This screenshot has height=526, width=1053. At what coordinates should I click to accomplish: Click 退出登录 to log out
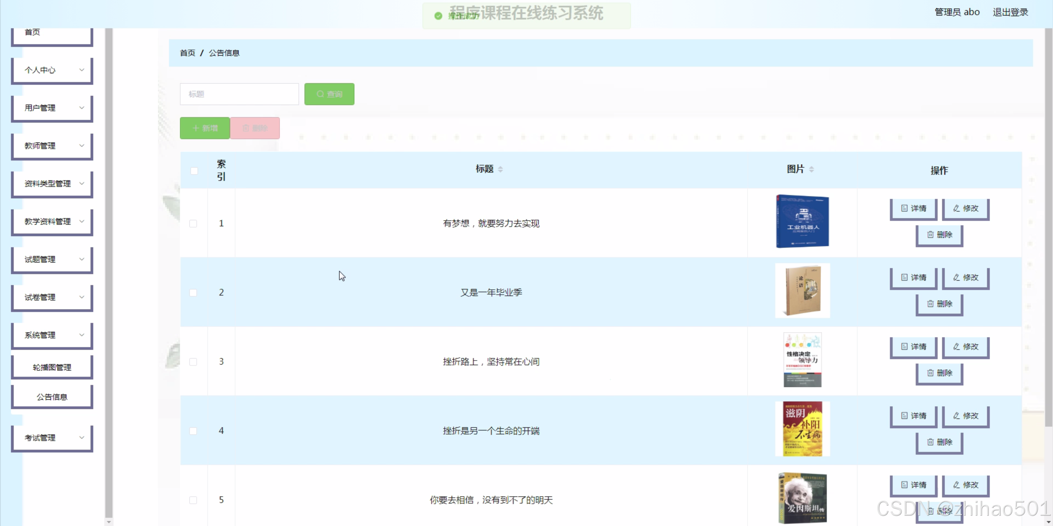coord(1010,12)
